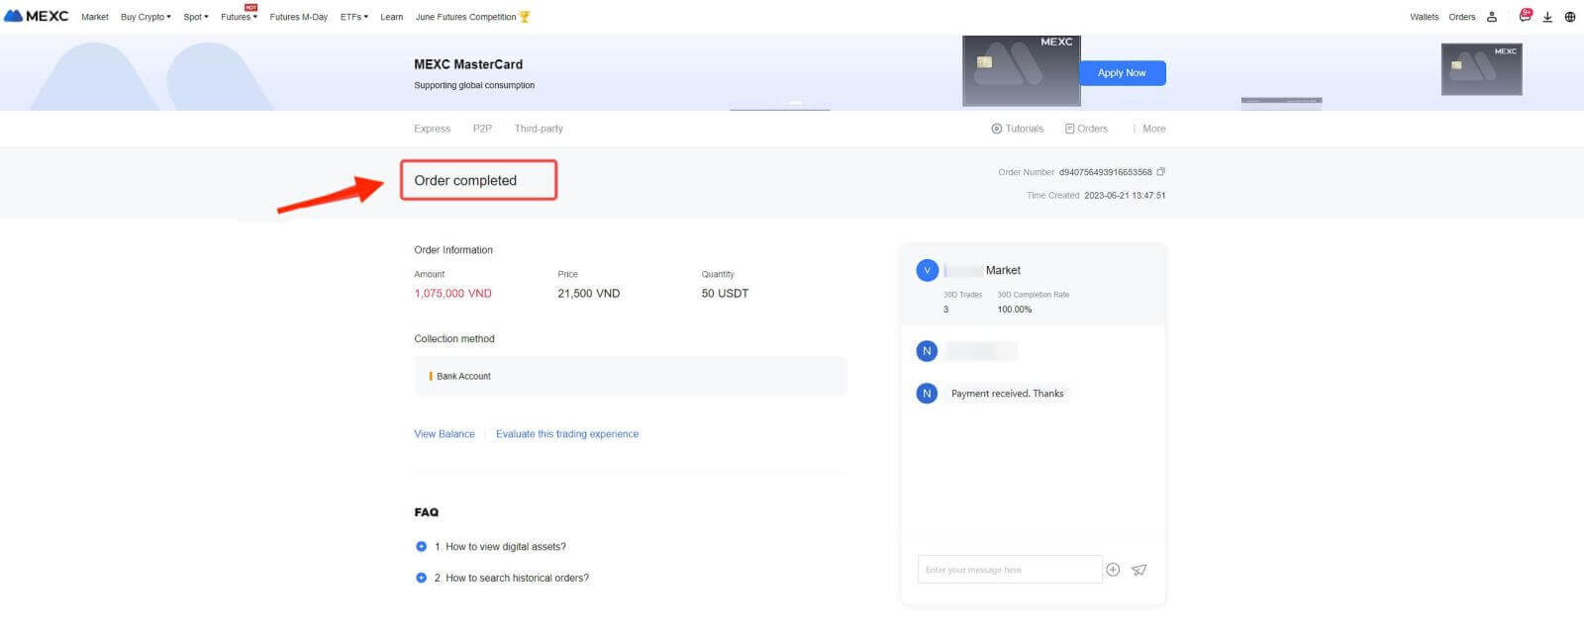Open the June Futures Competition trophy icon
This screenshot has height=629, width=1584.
(x=525, y=17)
